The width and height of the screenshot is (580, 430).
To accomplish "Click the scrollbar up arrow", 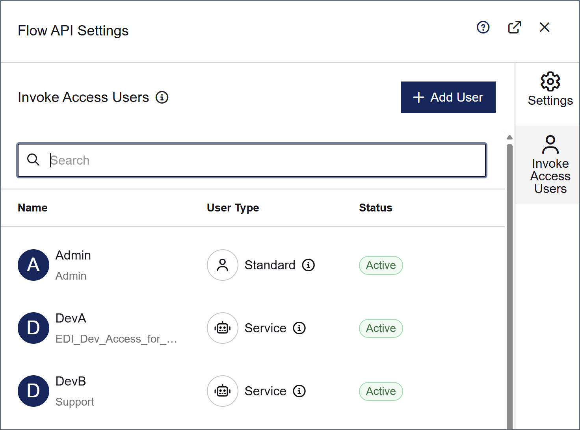I will pos(509,137).
